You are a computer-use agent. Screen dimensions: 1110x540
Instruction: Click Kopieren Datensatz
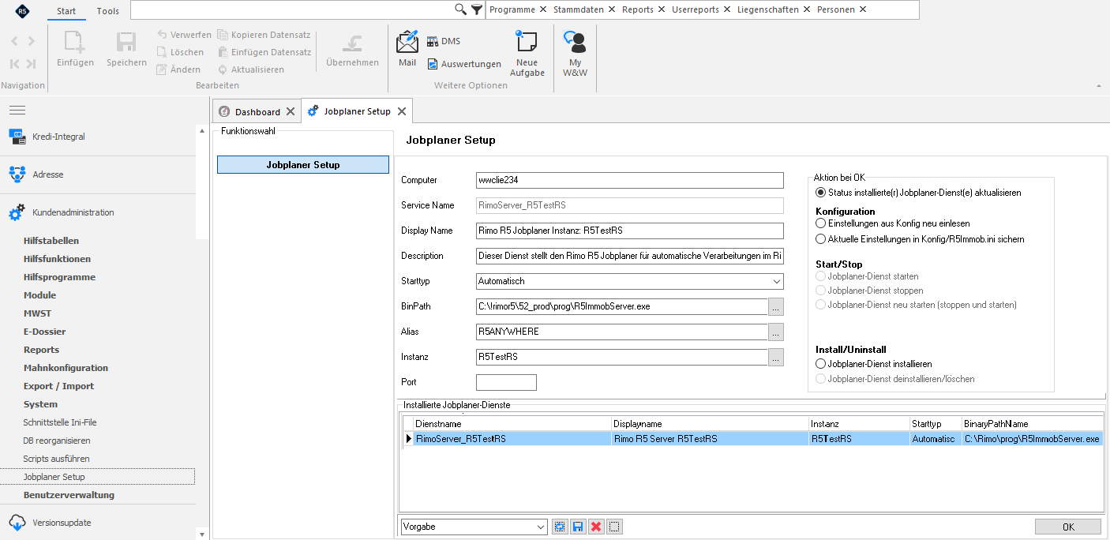click(x=264, y=35)
